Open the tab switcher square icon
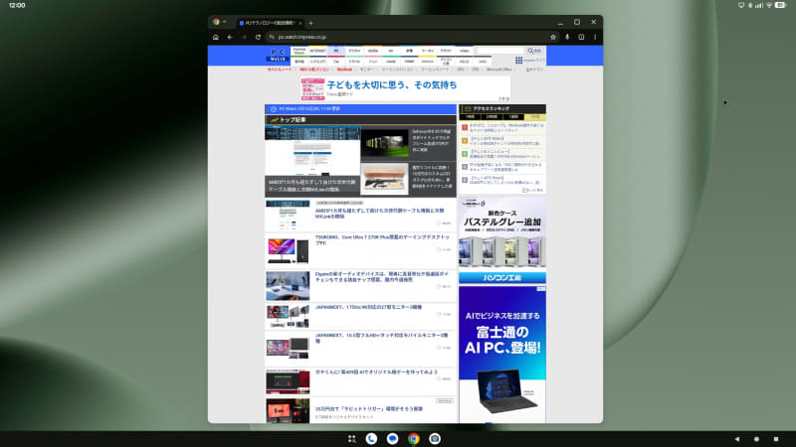The image size is (796, 447). tap(581, 37)
